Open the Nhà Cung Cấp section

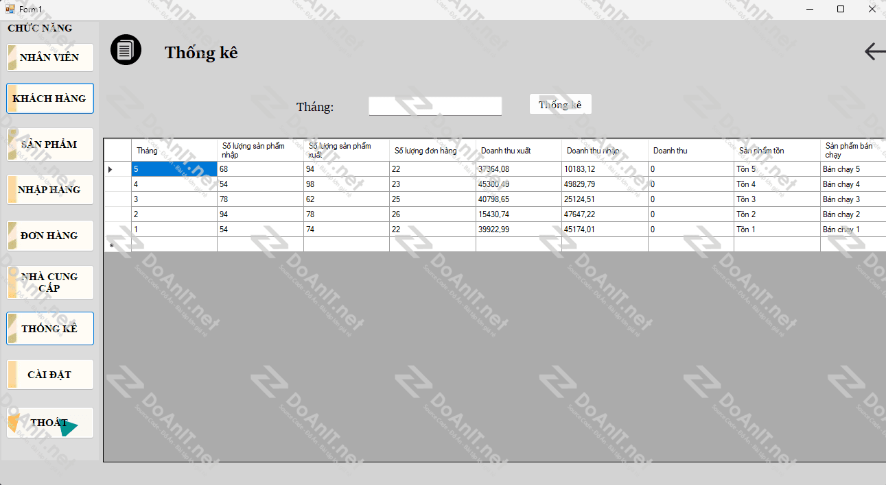[50, 282]
